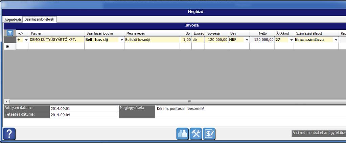Select the new row asterisk selector
The height and width of the screenshot is (143, 346).
click(10, 47)
